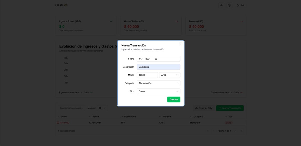
Task: Close the Nueva Transacción dialog
Action: coord(180,44)
